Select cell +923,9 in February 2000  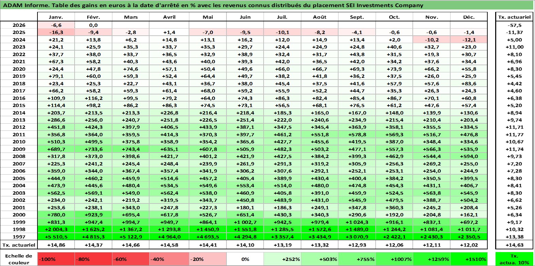pos(93,215)
